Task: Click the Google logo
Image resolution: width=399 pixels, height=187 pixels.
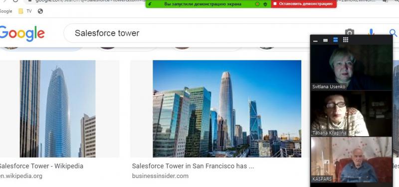Action: click(x=22, y=33)
